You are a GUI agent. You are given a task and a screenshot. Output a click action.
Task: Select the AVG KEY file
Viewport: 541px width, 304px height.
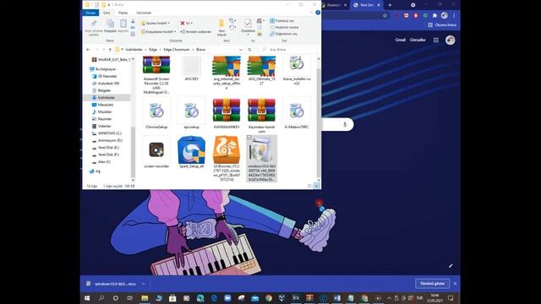tap(192, 69)
